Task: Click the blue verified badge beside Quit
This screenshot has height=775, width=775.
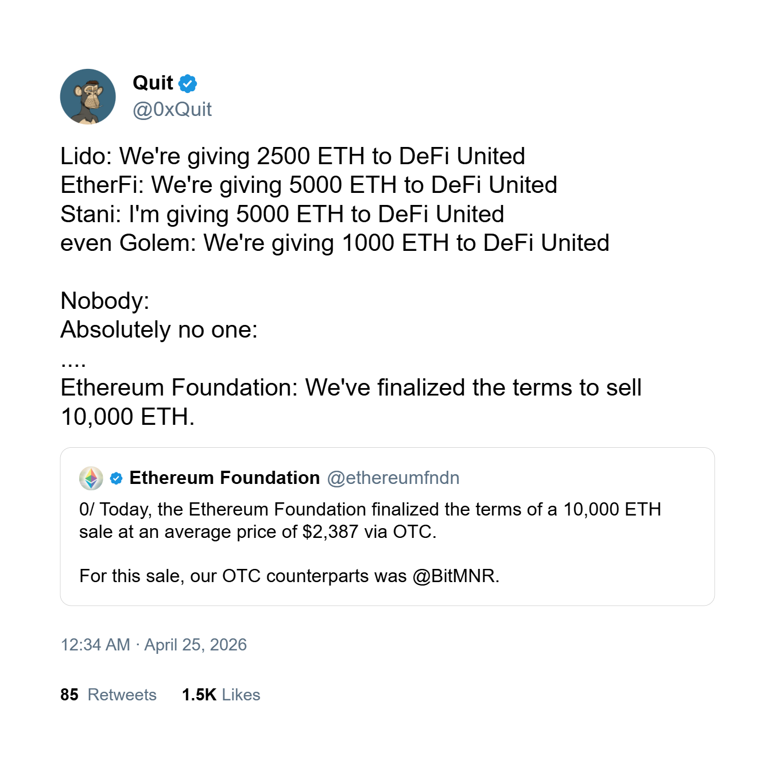Action: [188, 84]
